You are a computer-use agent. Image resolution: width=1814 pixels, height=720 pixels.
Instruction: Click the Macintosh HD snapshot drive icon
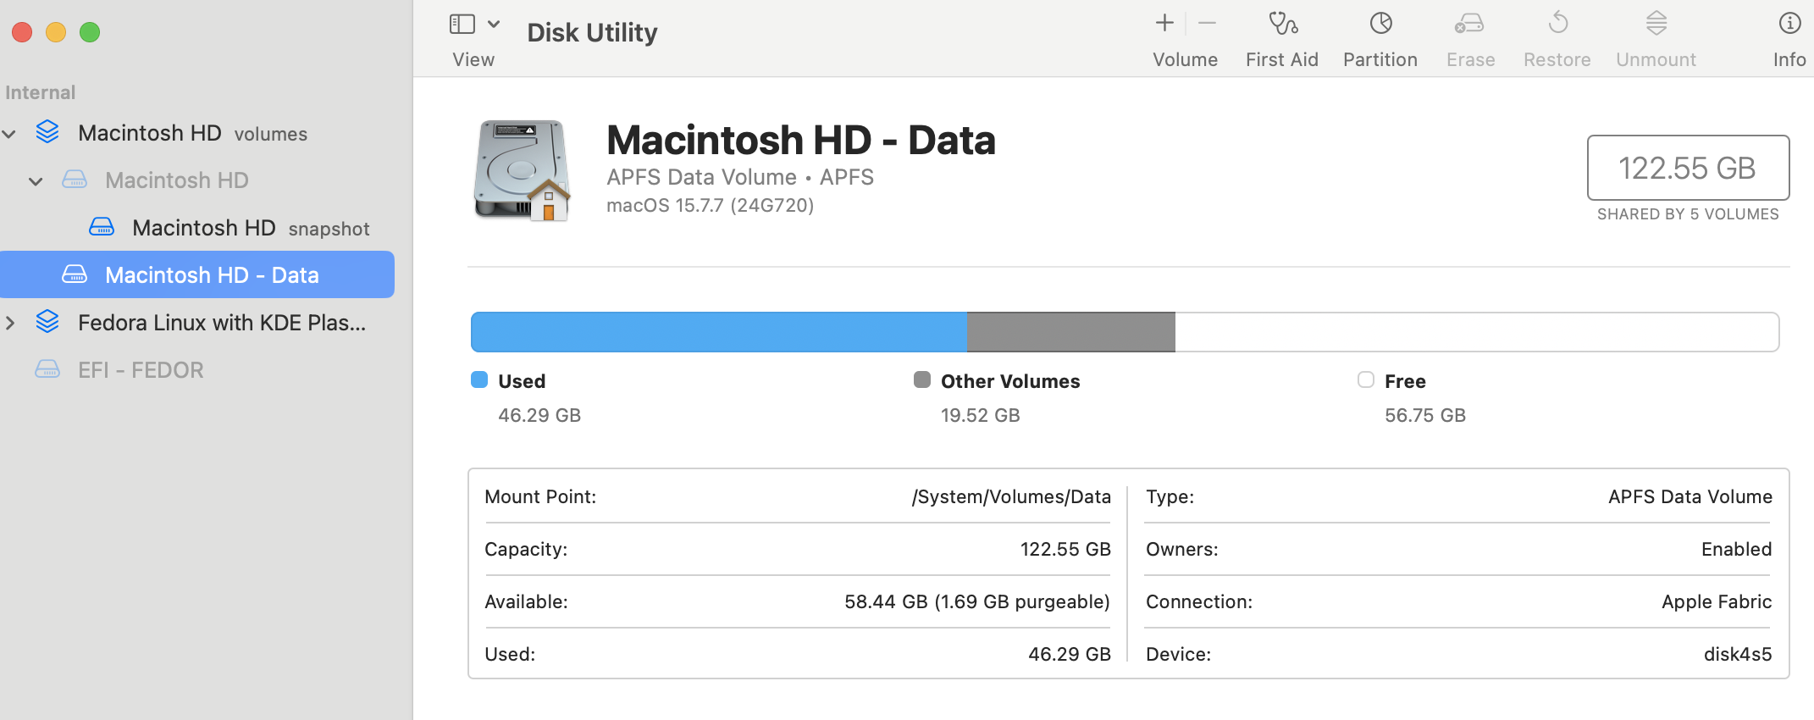pyautogui.click(x=102, y=227)
